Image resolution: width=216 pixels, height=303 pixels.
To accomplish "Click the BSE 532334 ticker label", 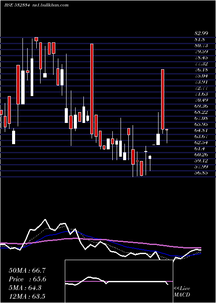I will pyautogui.click(x=17, y=5).
